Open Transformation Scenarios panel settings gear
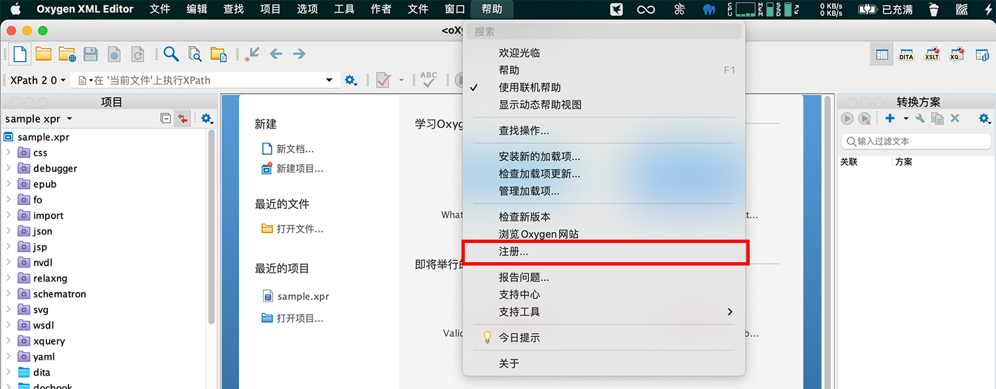 pos(984,118)
